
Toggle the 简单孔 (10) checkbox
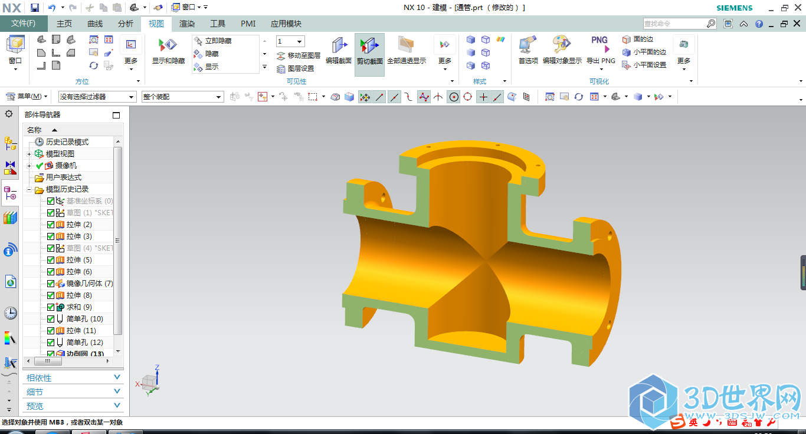pos(51,319)
